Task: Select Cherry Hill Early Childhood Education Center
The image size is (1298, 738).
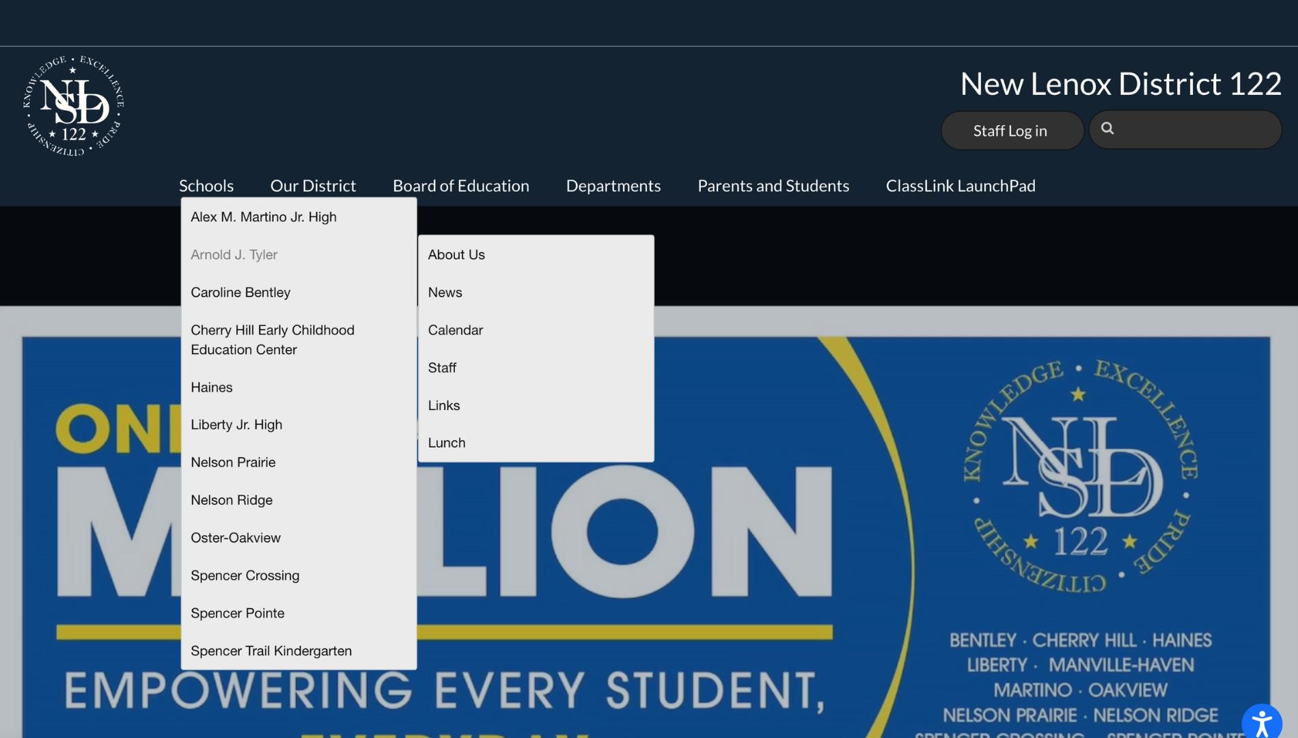Action: pos(272,340)
